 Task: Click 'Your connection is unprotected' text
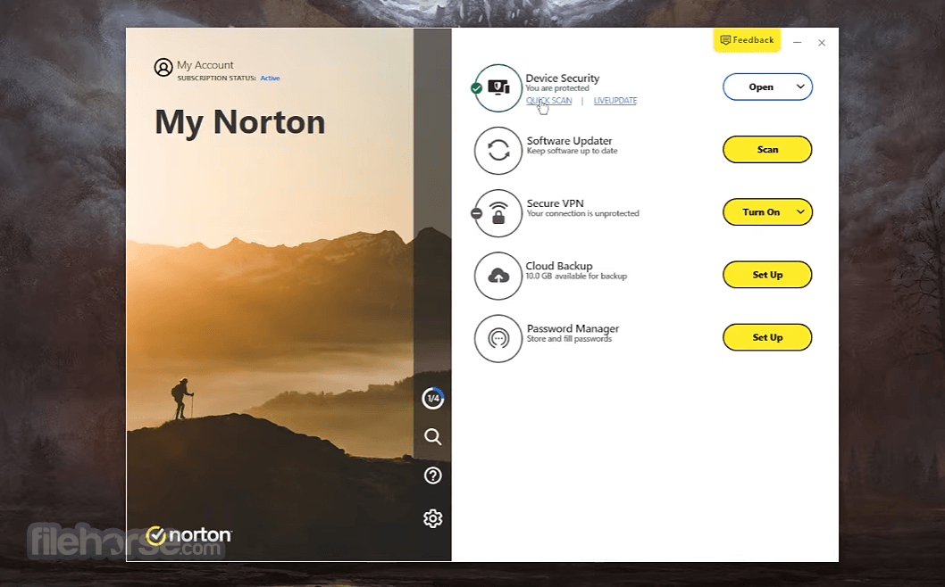[x=582, y=213]
